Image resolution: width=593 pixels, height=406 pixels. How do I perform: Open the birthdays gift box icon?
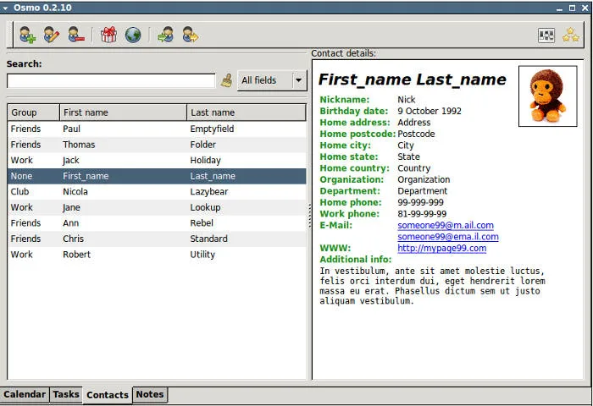(x=108, y=35)
